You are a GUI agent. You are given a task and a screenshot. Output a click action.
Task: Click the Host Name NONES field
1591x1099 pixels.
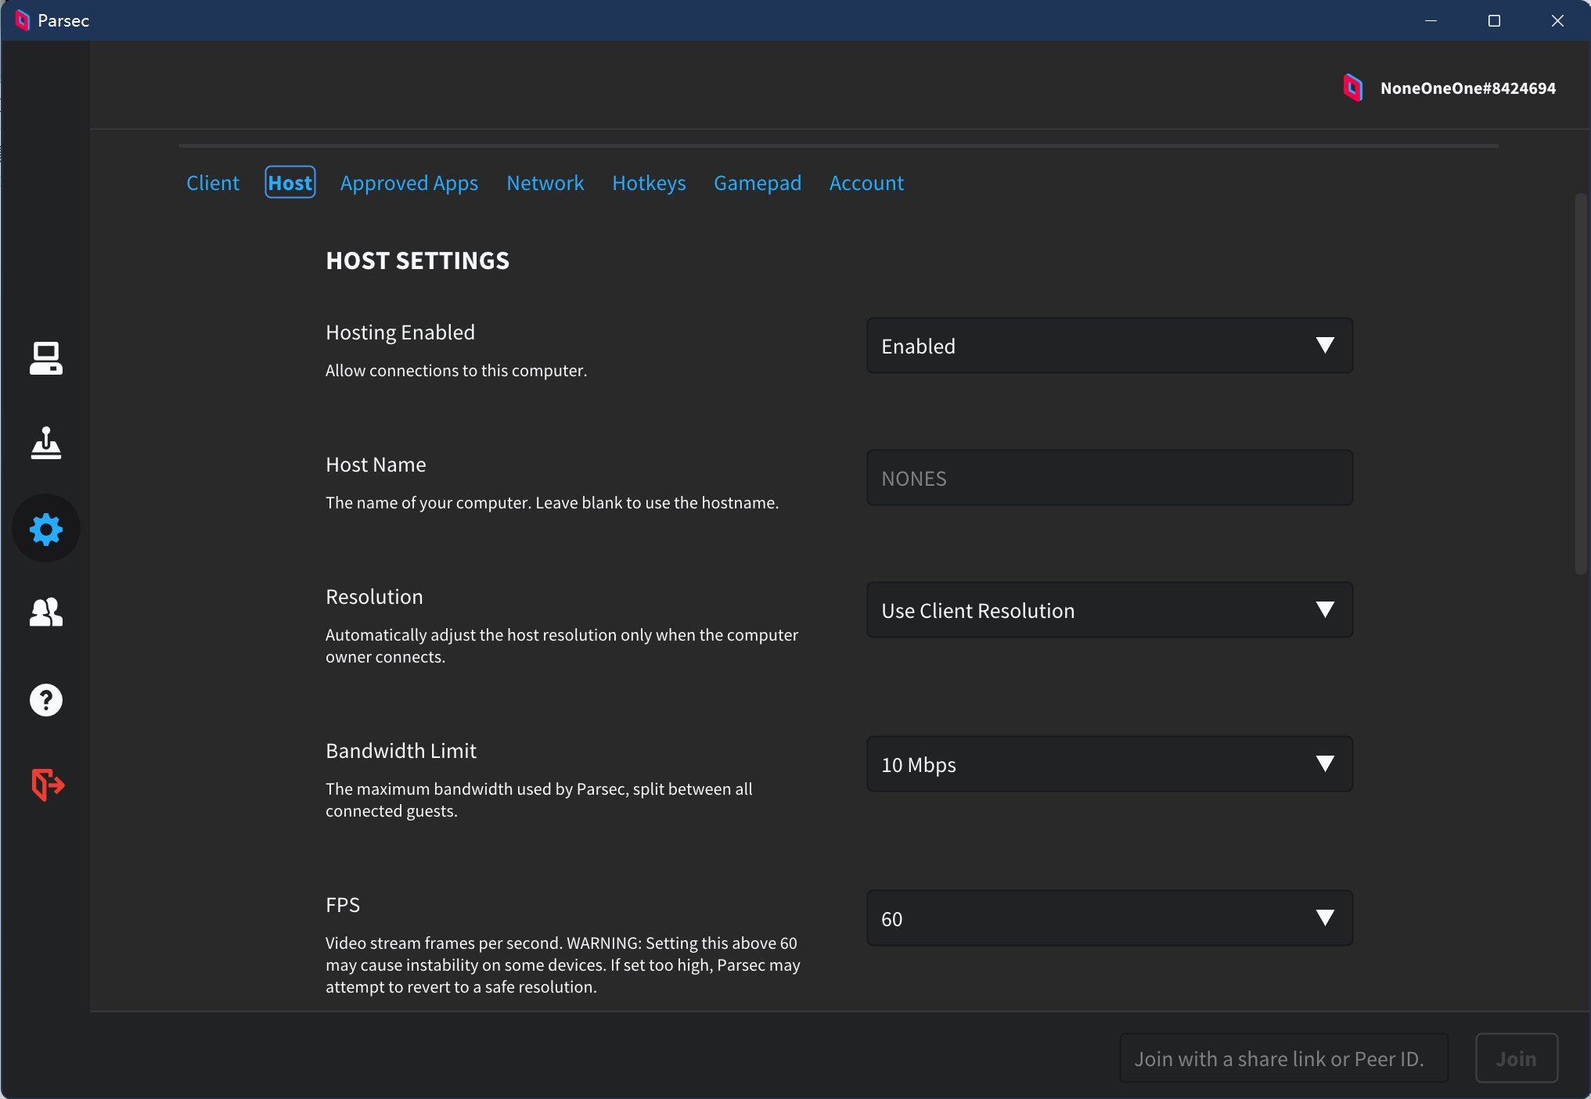1110,478
